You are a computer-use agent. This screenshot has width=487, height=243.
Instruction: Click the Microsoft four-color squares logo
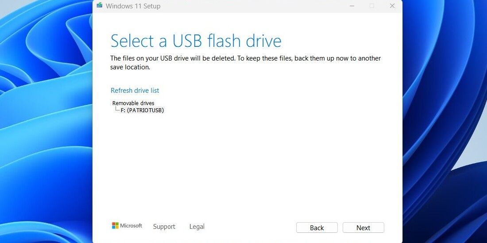pyautogui.click(x=115, y=226)
